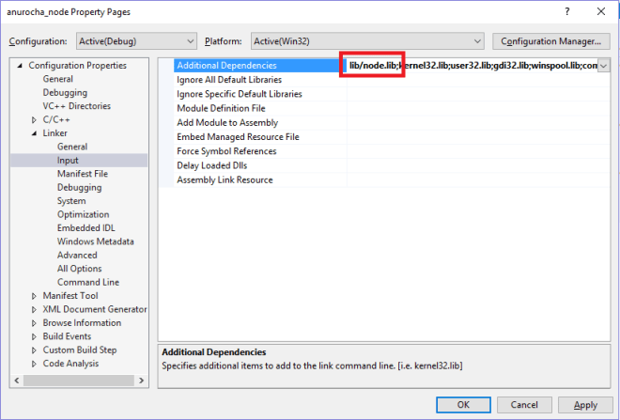Image resolution: width=620 pixels, height=420 pixels.
Task: Expand the Code Analysis node
Action: coord(35,364)
